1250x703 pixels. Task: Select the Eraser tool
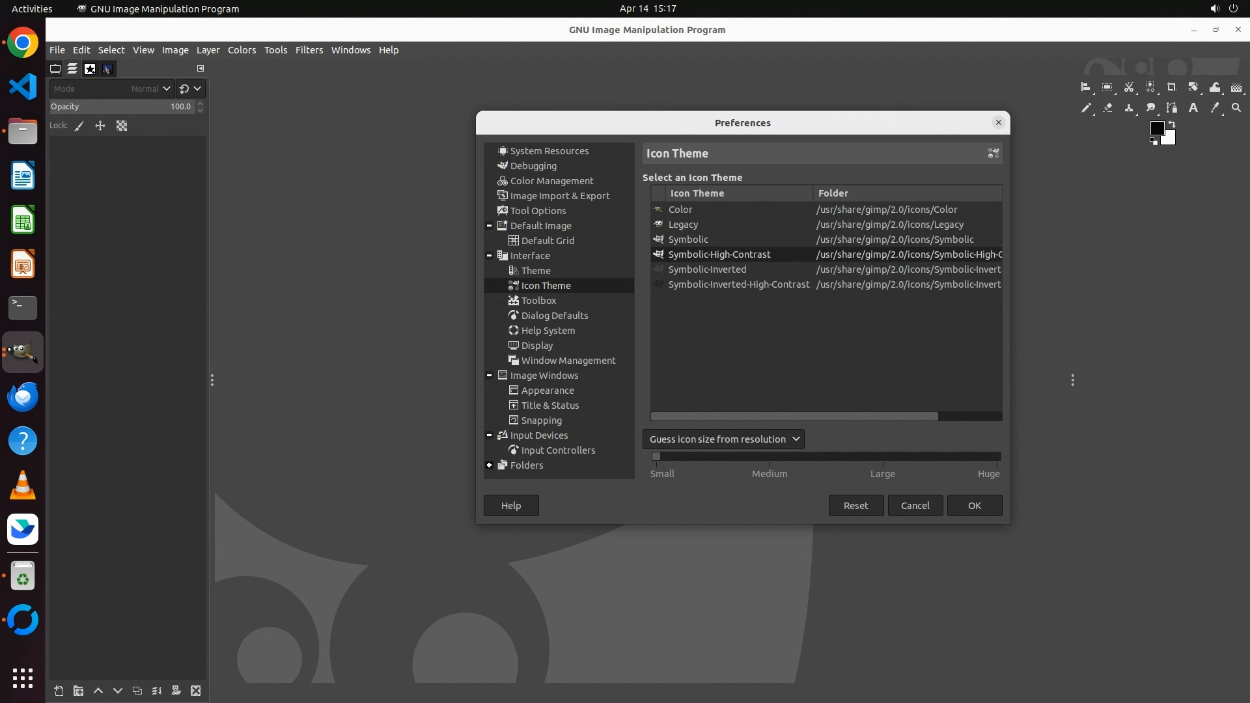pos(1107,108)
